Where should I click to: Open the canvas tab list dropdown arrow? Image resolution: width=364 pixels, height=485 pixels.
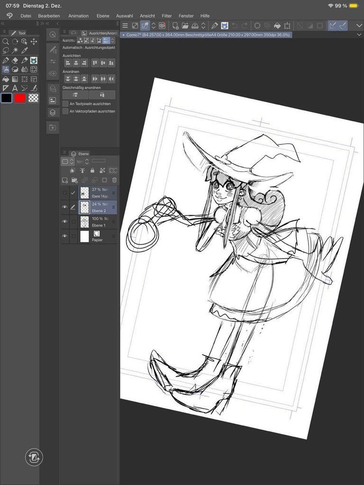point(359,35)
